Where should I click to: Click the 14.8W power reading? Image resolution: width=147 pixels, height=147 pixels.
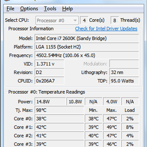50,102
